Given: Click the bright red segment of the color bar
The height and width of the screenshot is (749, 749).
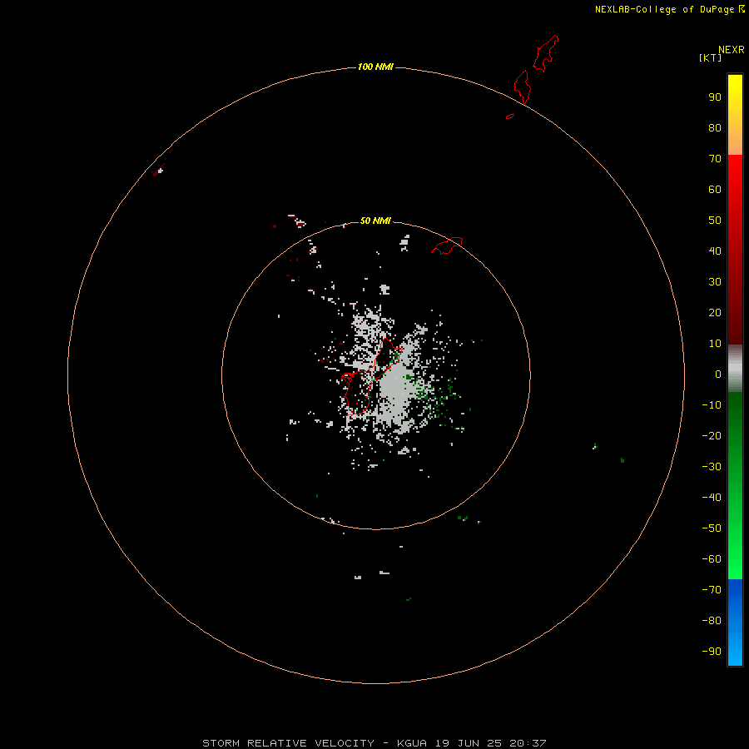Looking at the screenshot, I should tap(735, 201).
